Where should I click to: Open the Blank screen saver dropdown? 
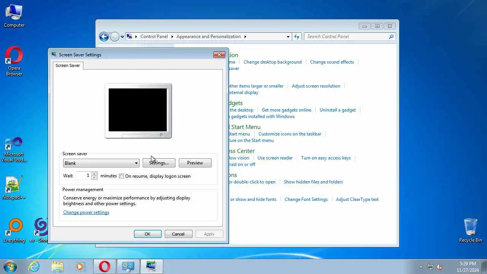(101, 163)
